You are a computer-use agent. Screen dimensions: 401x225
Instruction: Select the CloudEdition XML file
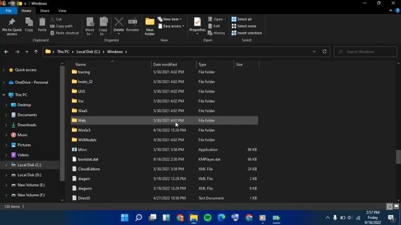click(164, 169)
